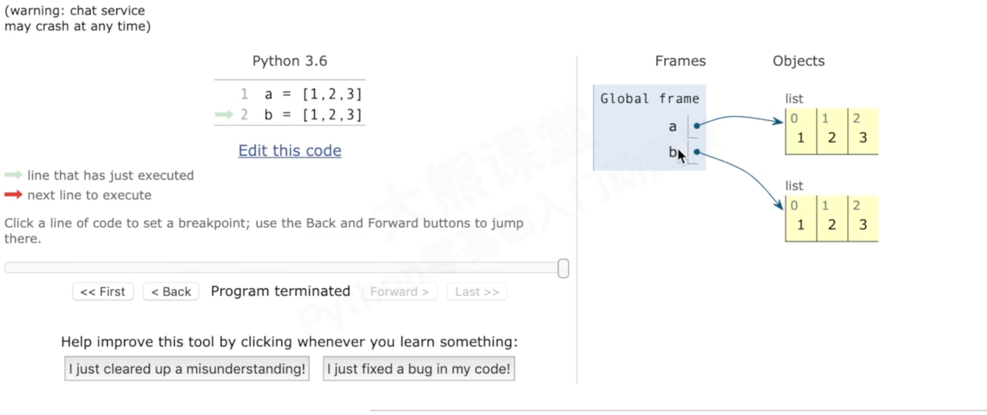Click the pointer dot next to variable a
987x415 pixels.
(x=697, y=126)
